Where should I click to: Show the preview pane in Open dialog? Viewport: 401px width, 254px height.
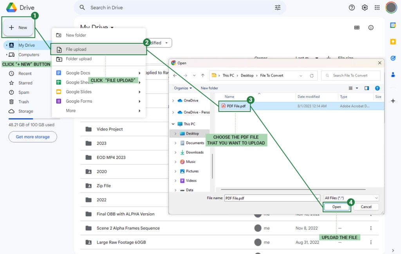tap(367, 88)
